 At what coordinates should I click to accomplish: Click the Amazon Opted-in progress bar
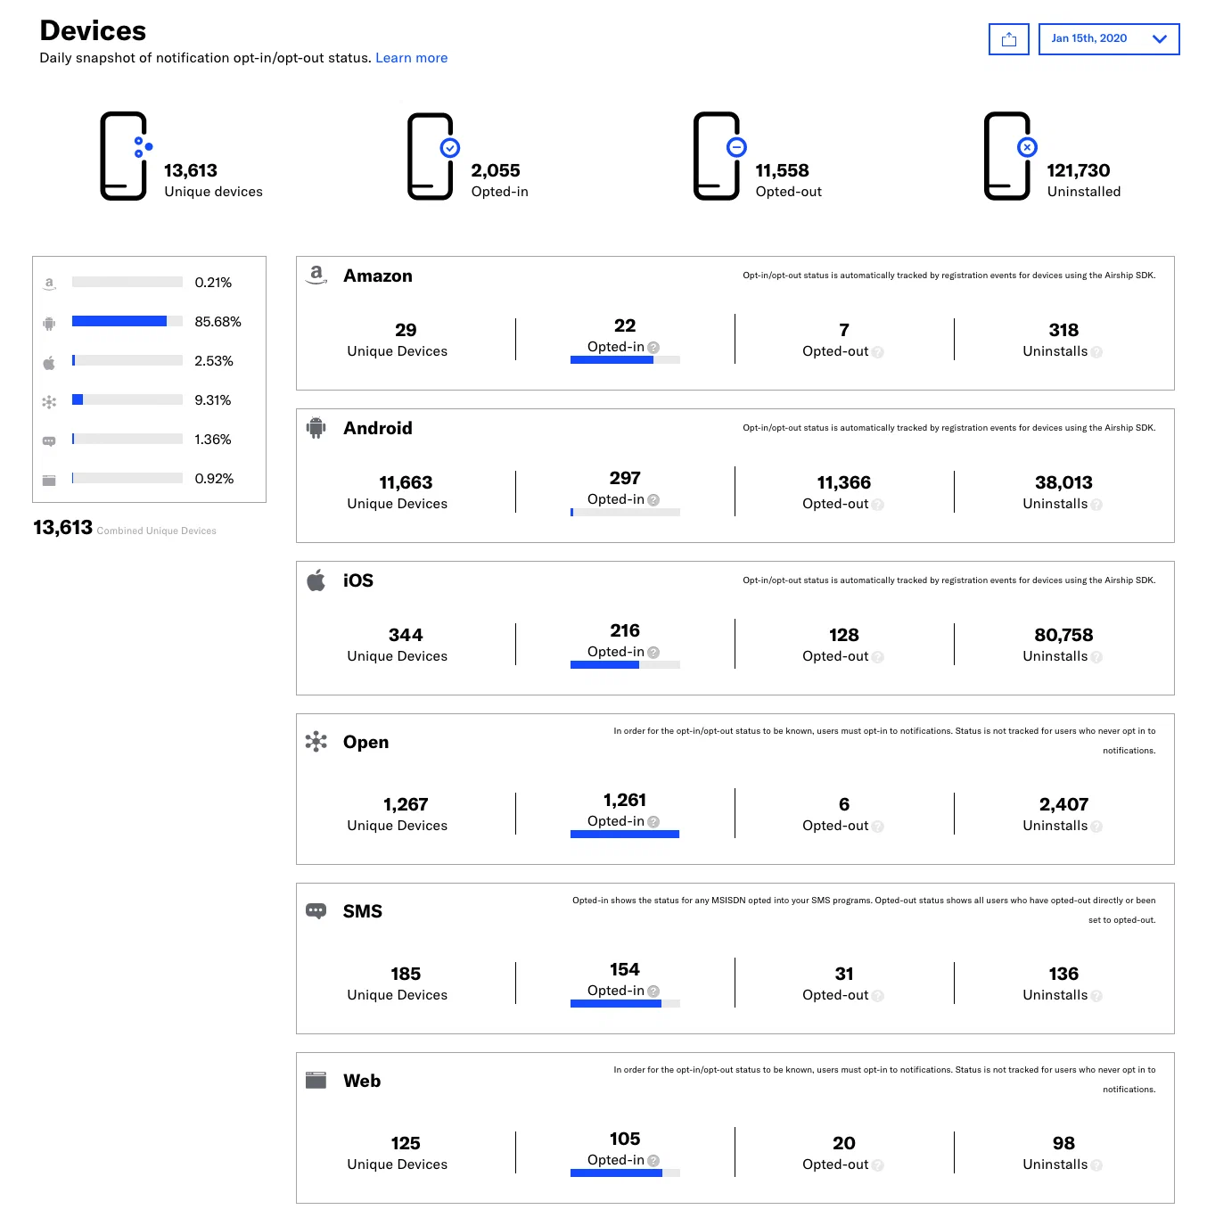[624, 360]
